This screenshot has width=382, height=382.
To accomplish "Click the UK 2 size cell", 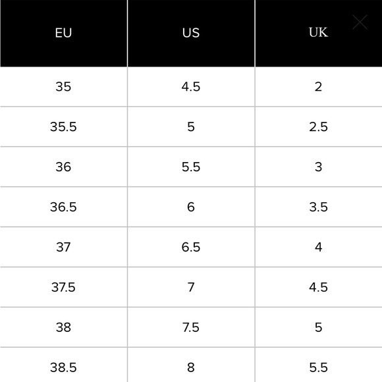I will coord(319,87).
